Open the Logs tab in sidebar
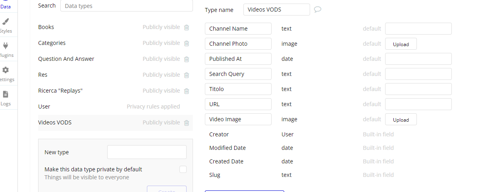The height and width of the screenshot is (192, 480). pyautogui.click(x=6, y=98)
